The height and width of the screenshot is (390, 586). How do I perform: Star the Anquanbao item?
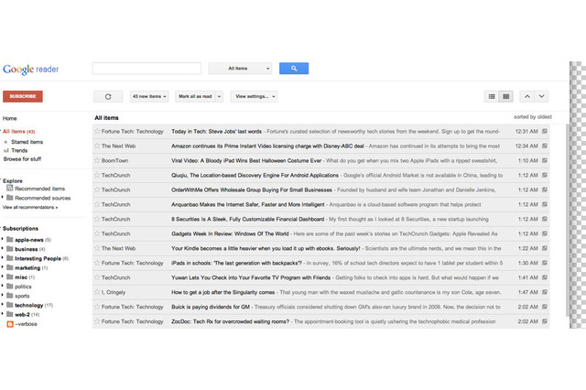[x=97, y=204]
